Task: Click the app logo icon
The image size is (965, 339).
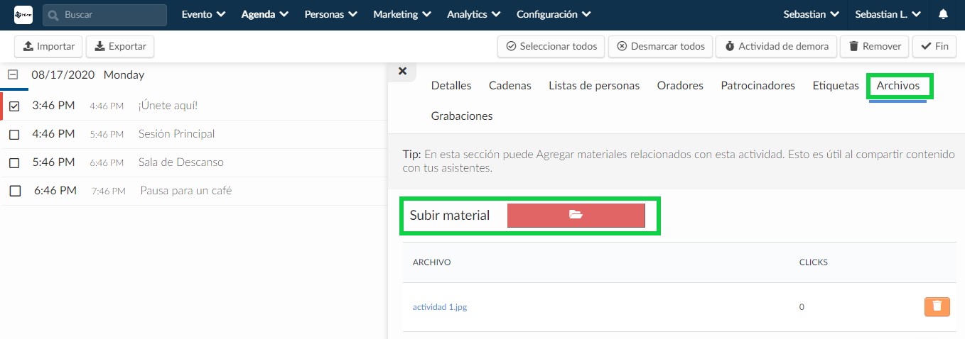Action: pyautogui.click(x=23, y=14)
